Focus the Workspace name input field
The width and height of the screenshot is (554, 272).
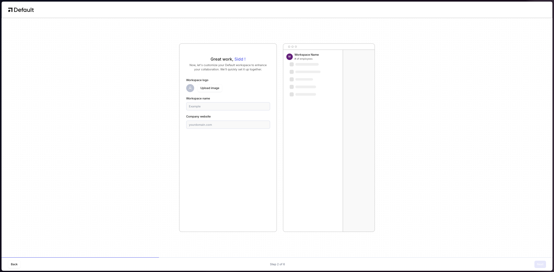click(x=228, y=106)
